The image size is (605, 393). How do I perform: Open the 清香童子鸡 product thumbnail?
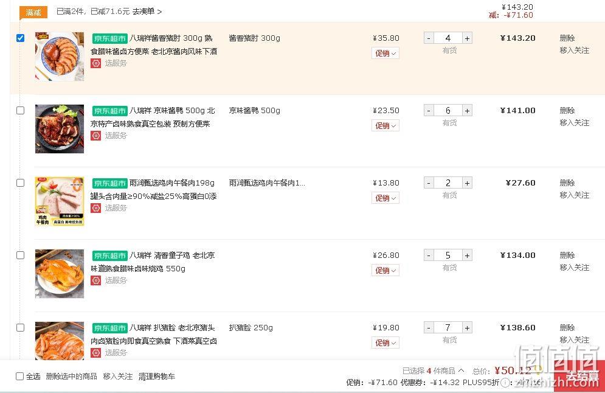60,274
